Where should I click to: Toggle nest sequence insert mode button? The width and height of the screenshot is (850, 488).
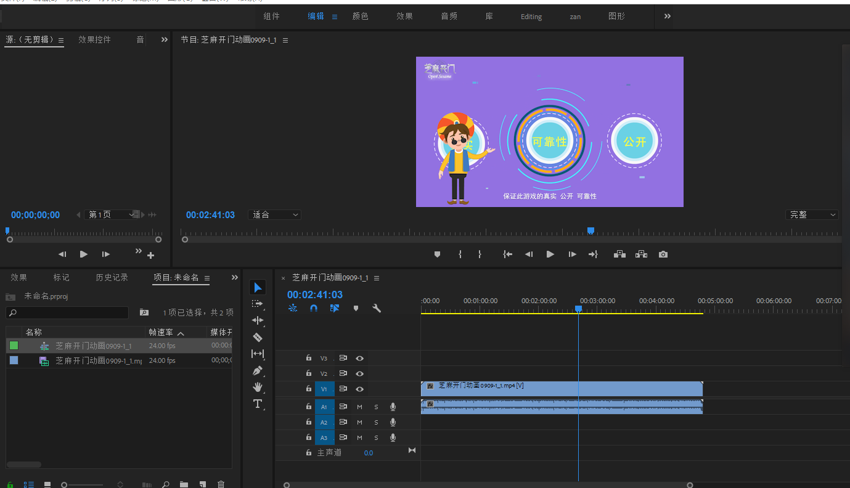point(292,308)
